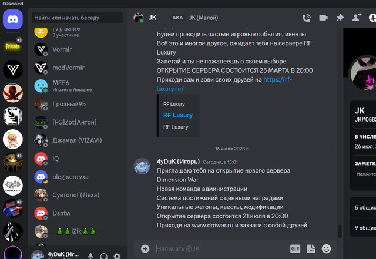Image resolution: width=376 pixels, height=259 pixels.
Task: Open the white leaf emblem server
Action: click(x=13, y=116)
